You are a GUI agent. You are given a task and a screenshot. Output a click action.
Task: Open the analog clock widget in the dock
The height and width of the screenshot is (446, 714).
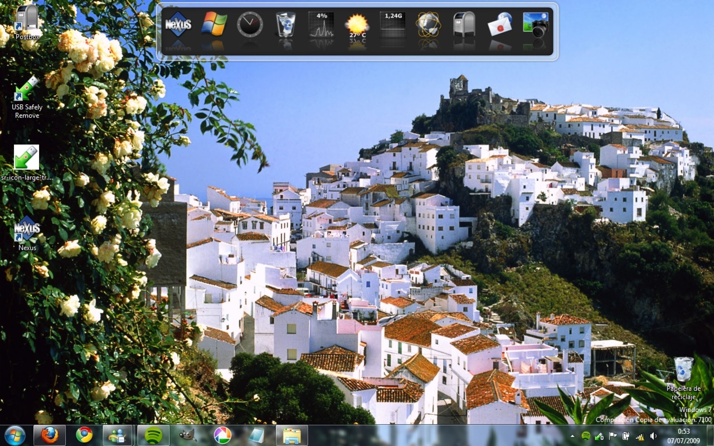(250, 26)
